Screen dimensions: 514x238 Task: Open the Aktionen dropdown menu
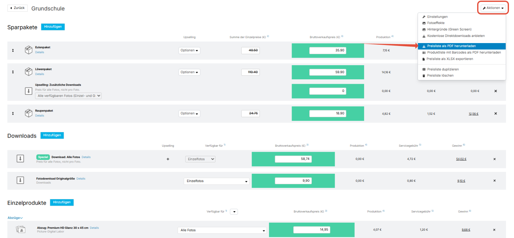[x=493, y=8]
